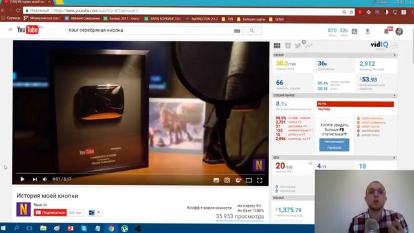Open the vidIQ grid overview icon
The width and height of the screenshot is (414, 233).
pyautogui.click(x=277, y=45)
